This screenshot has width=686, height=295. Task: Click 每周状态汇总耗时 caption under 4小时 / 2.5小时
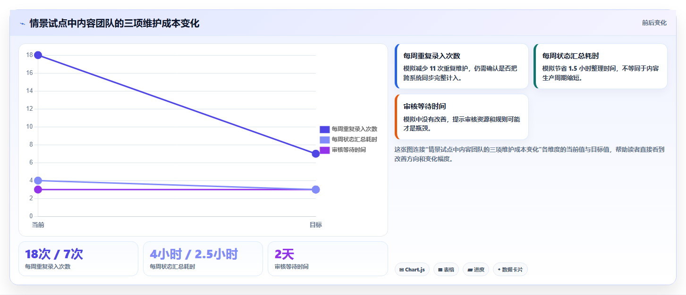point(172,267)
